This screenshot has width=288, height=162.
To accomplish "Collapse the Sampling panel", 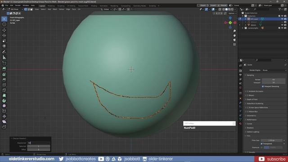I will (x=250, y=75).
